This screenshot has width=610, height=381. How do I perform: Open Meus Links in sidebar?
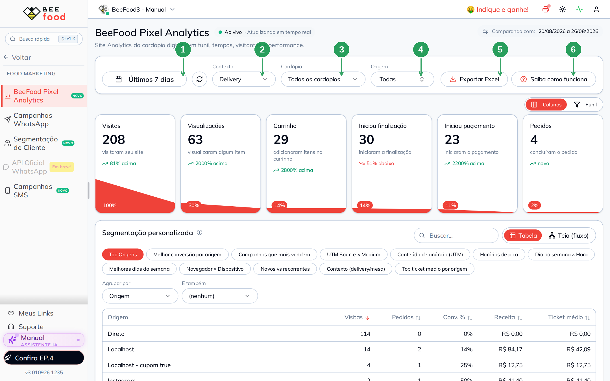tap(36, 313)
